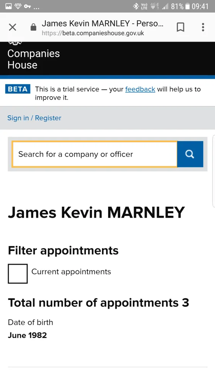Tap the WiFi 4G signal icon
Screen dimensions: 215x382
(x=154, y=6)
